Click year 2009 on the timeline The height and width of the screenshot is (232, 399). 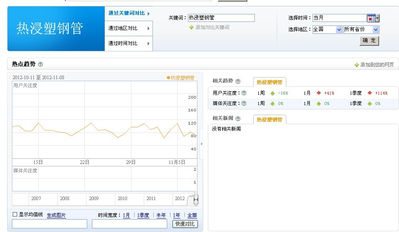pyautogui.click(x=94, y=199)
